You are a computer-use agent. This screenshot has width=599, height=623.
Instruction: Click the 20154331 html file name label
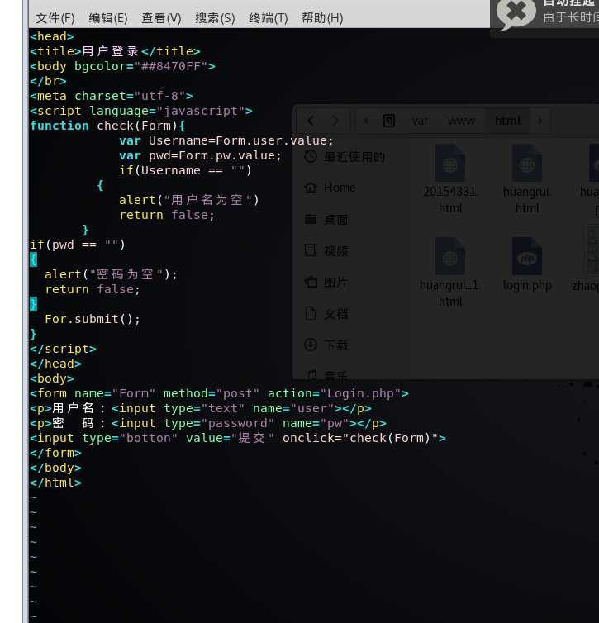coord(450,200)
